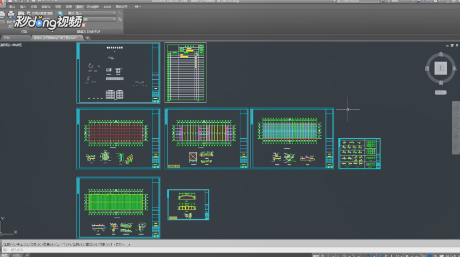The image size is (460, 257).
Task: Select the 输出 (Output) ribbon tab
Action: point(80,7)
